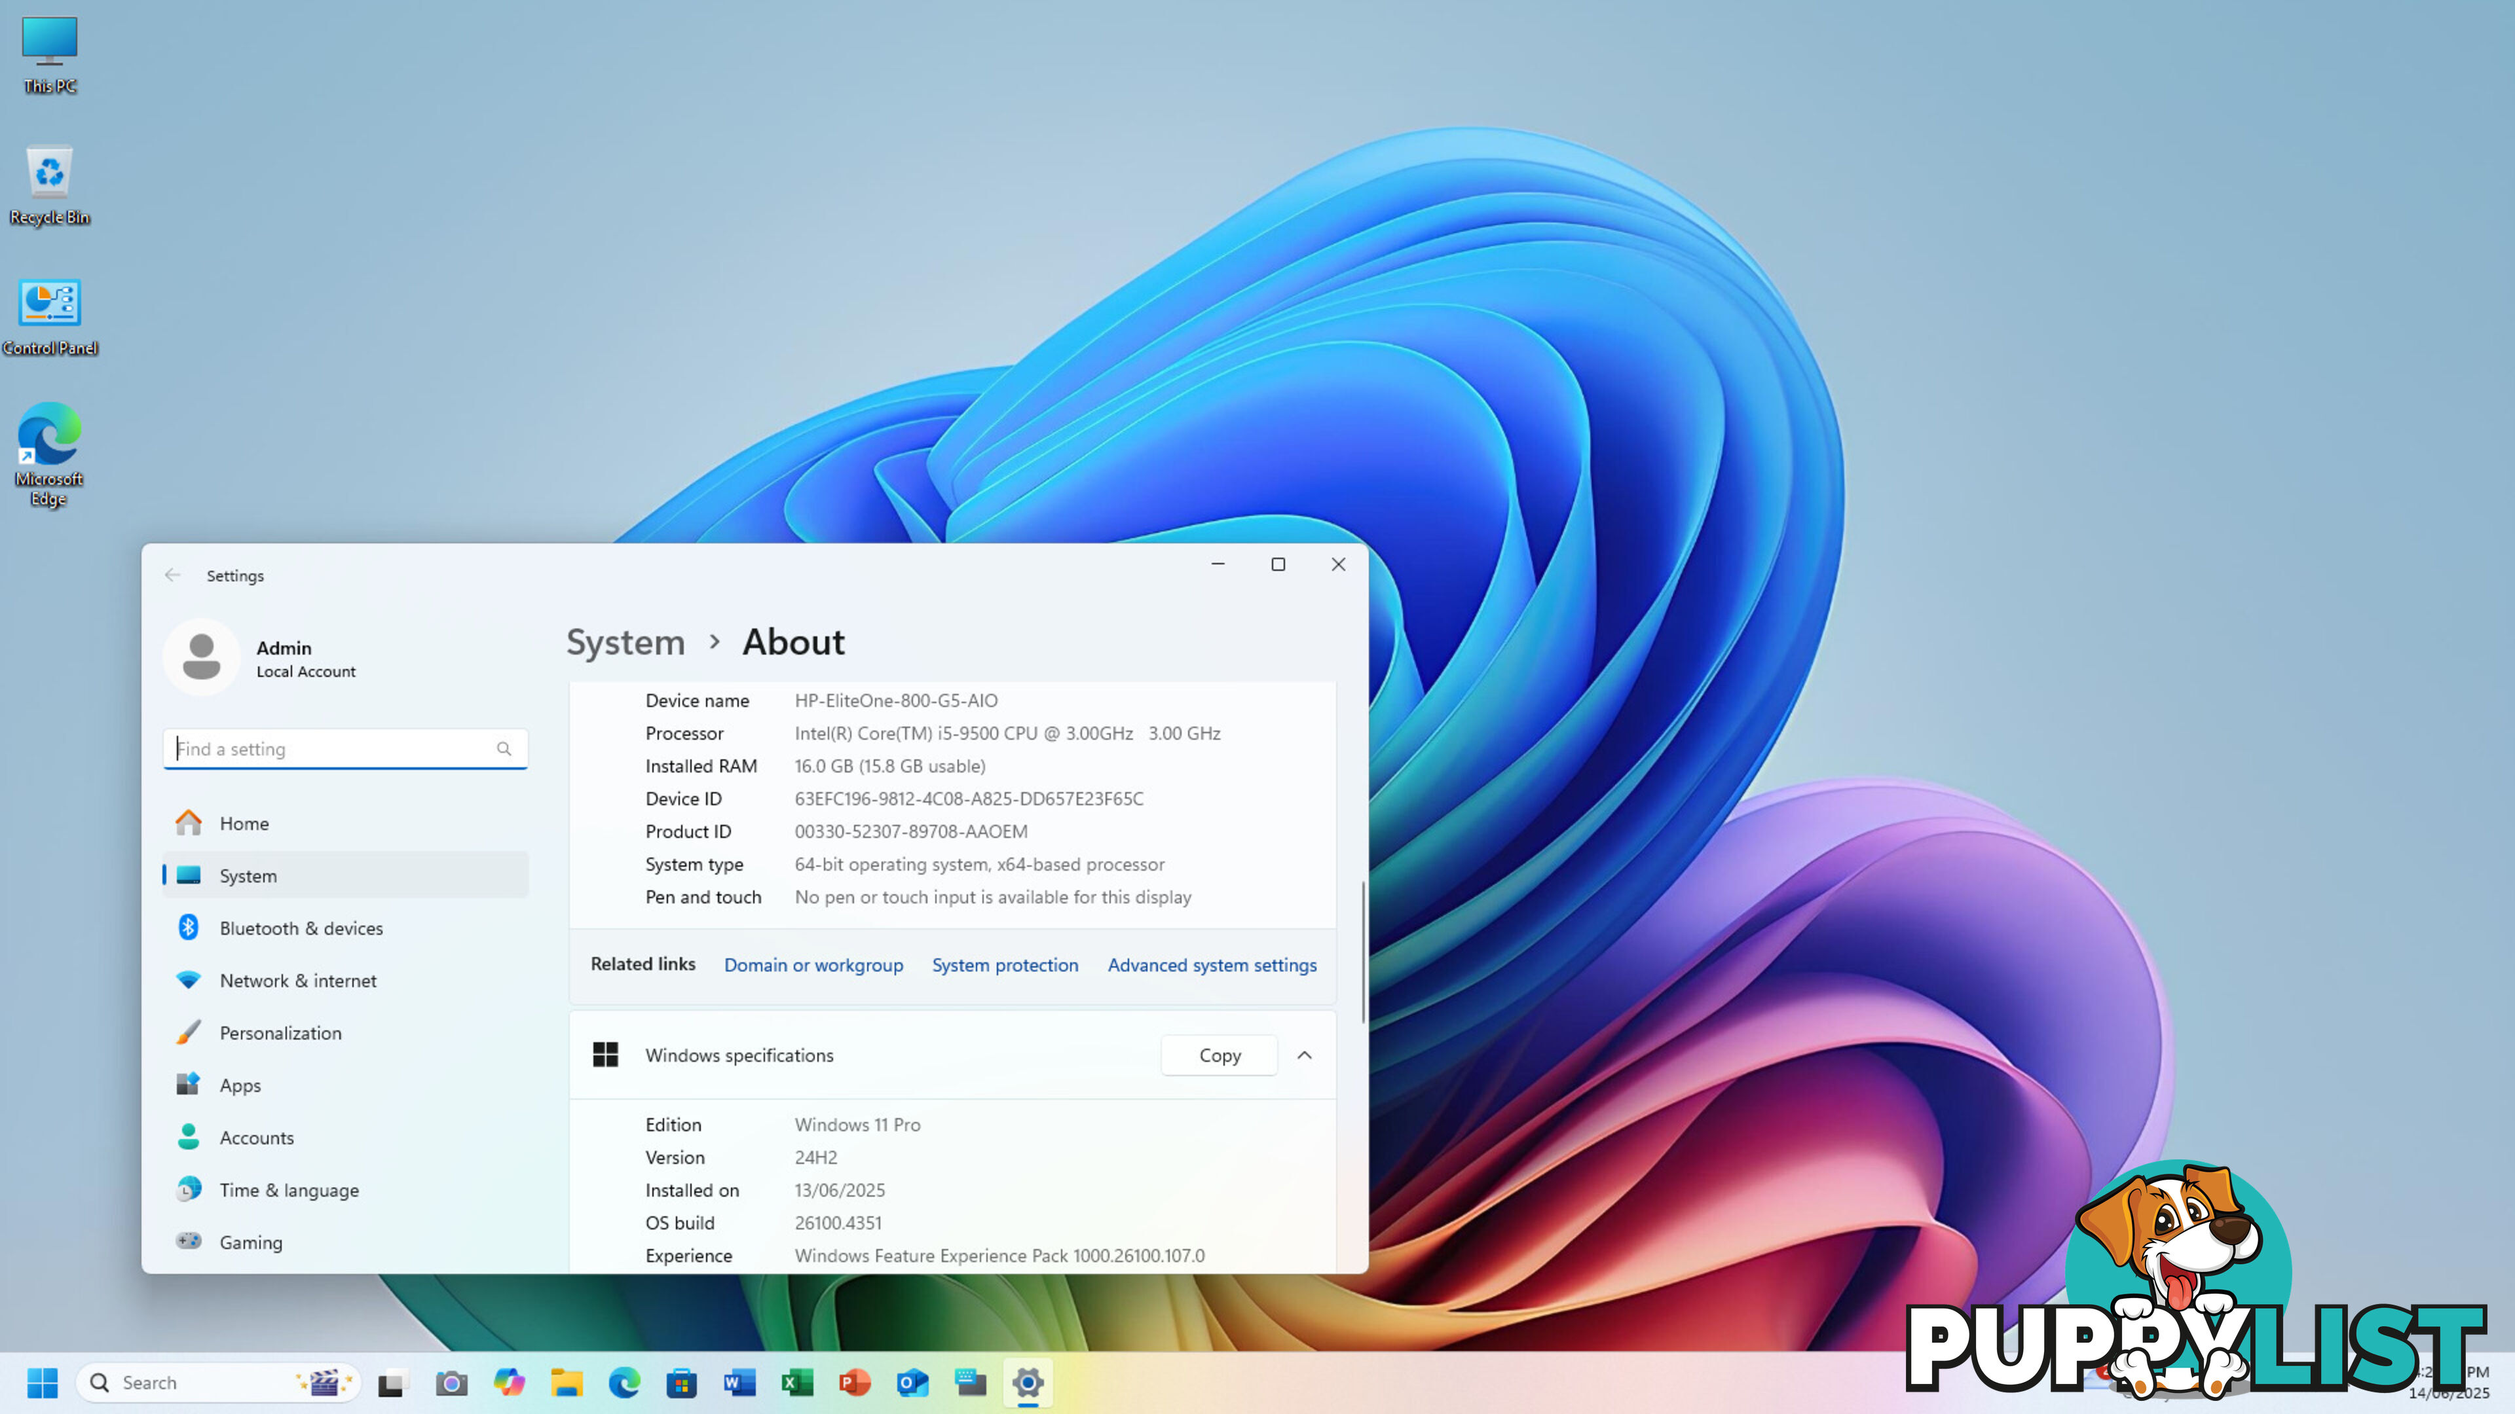
Task: Open Accounts settings category
Action: coord(346,1137)
